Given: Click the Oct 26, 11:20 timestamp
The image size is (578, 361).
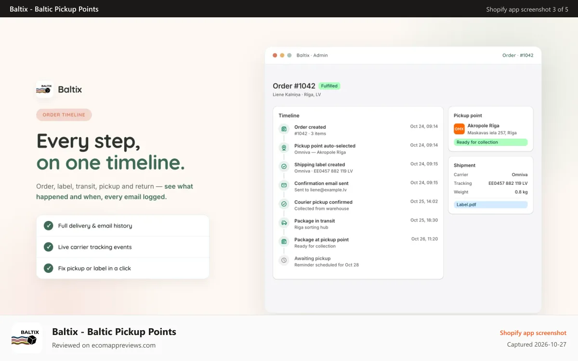Looking at the screenshot, I should 424,239.
